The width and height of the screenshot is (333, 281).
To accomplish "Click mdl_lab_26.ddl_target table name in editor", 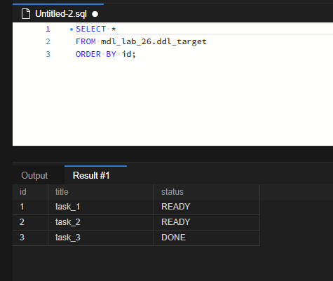I will pyautogui.click(x=154, y=41).
